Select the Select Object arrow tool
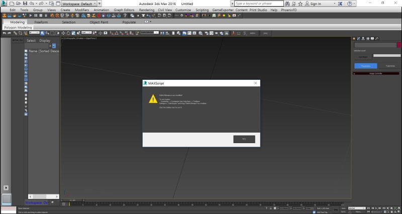402x214 pixels. click(x=42, y=33)
